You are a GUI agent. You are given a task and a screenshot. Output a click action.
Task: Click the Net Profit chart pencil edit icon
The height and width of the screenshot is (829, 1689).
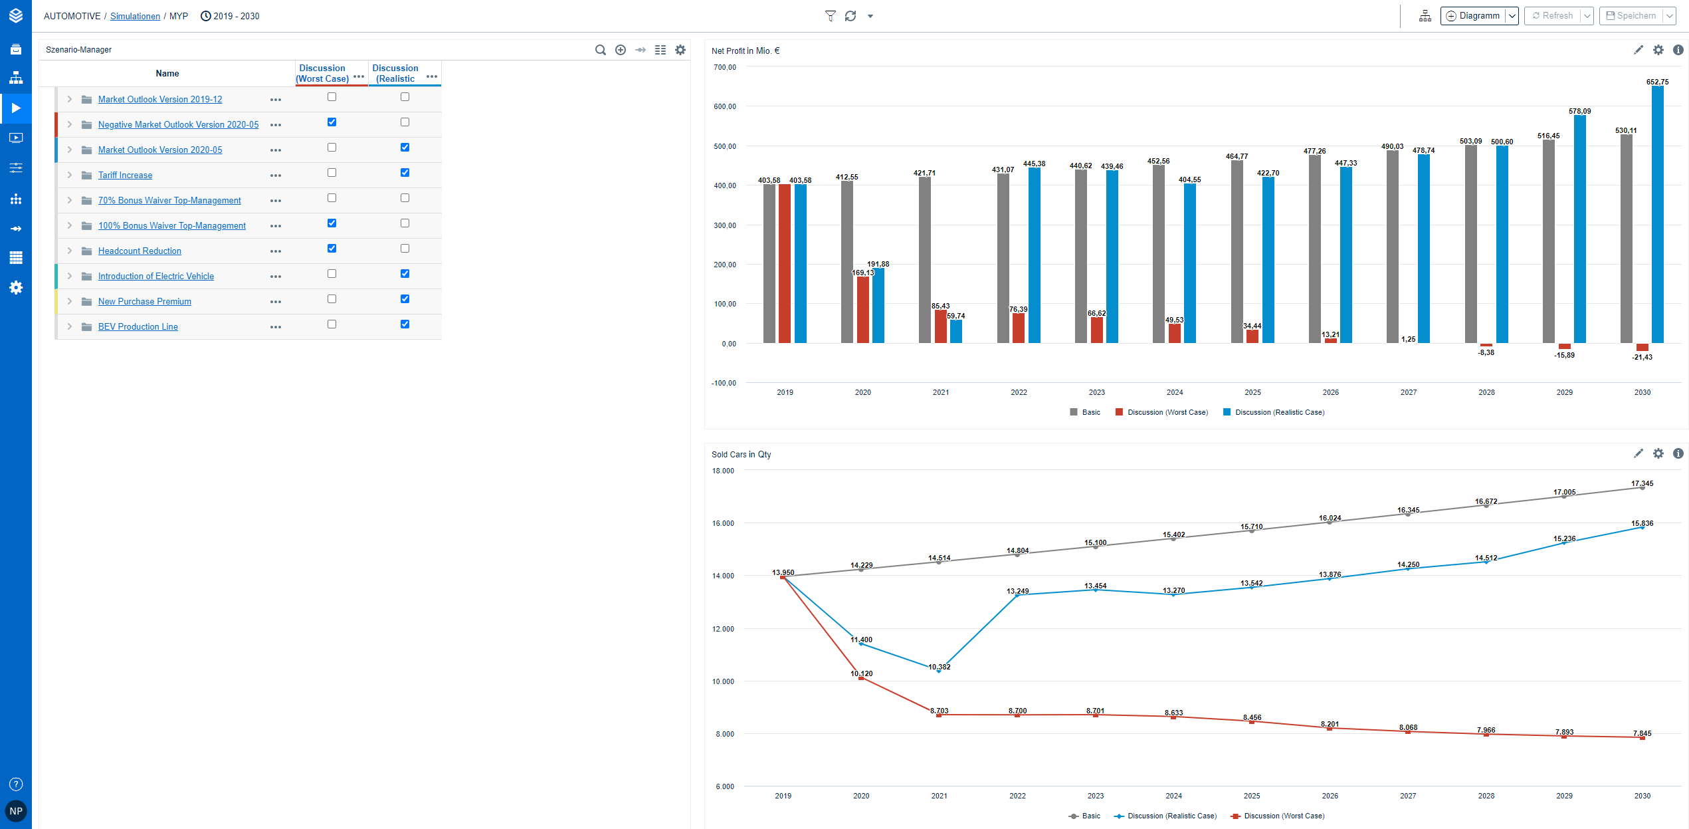(x=1638, y=50)
